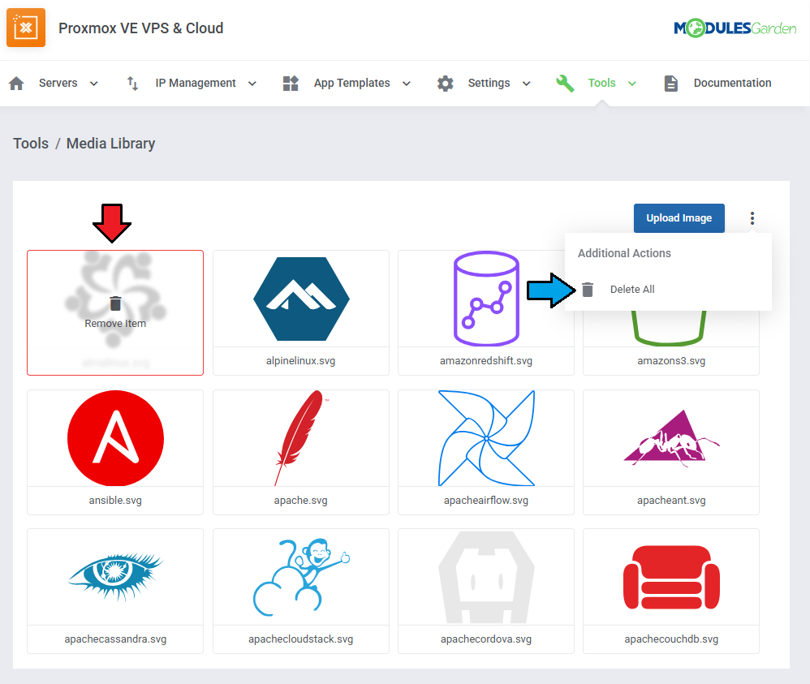The image size is (810, 684).
Task: Choose Delete All from Additional Actions
Action: point(632,290)
